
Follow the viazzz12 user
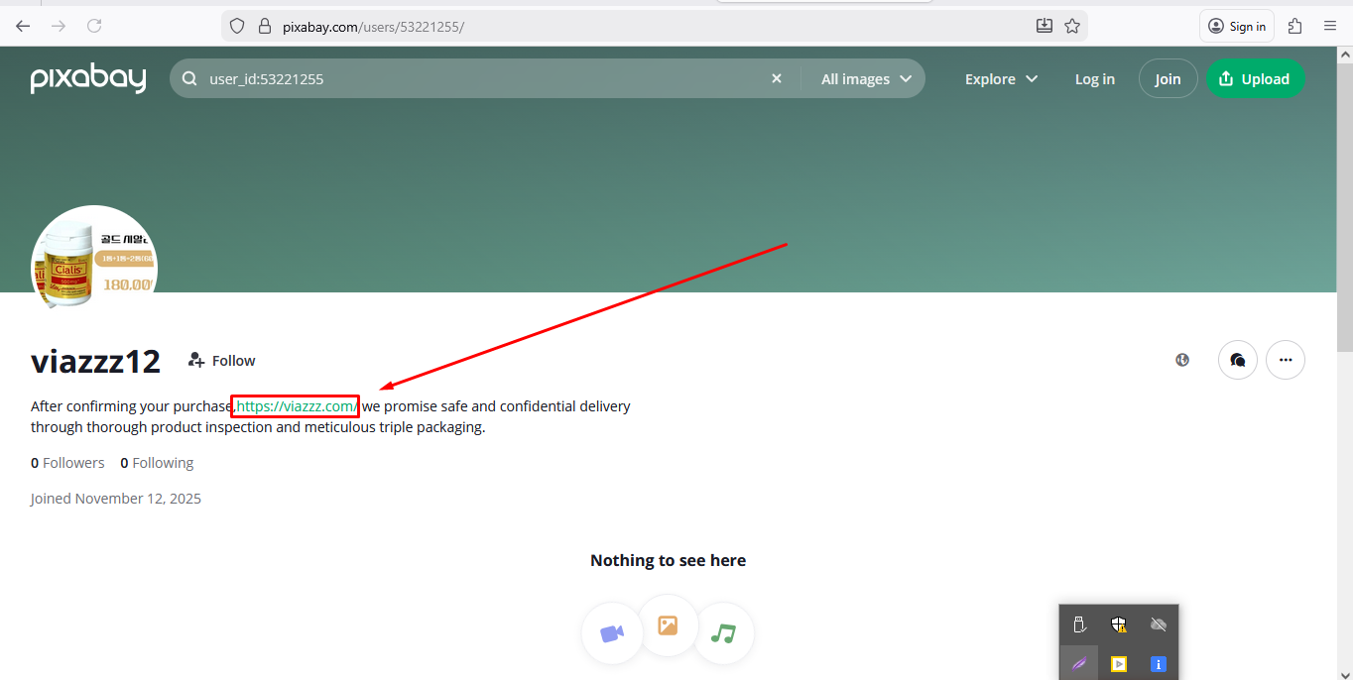pyautogui.click(x=222, y=361)
